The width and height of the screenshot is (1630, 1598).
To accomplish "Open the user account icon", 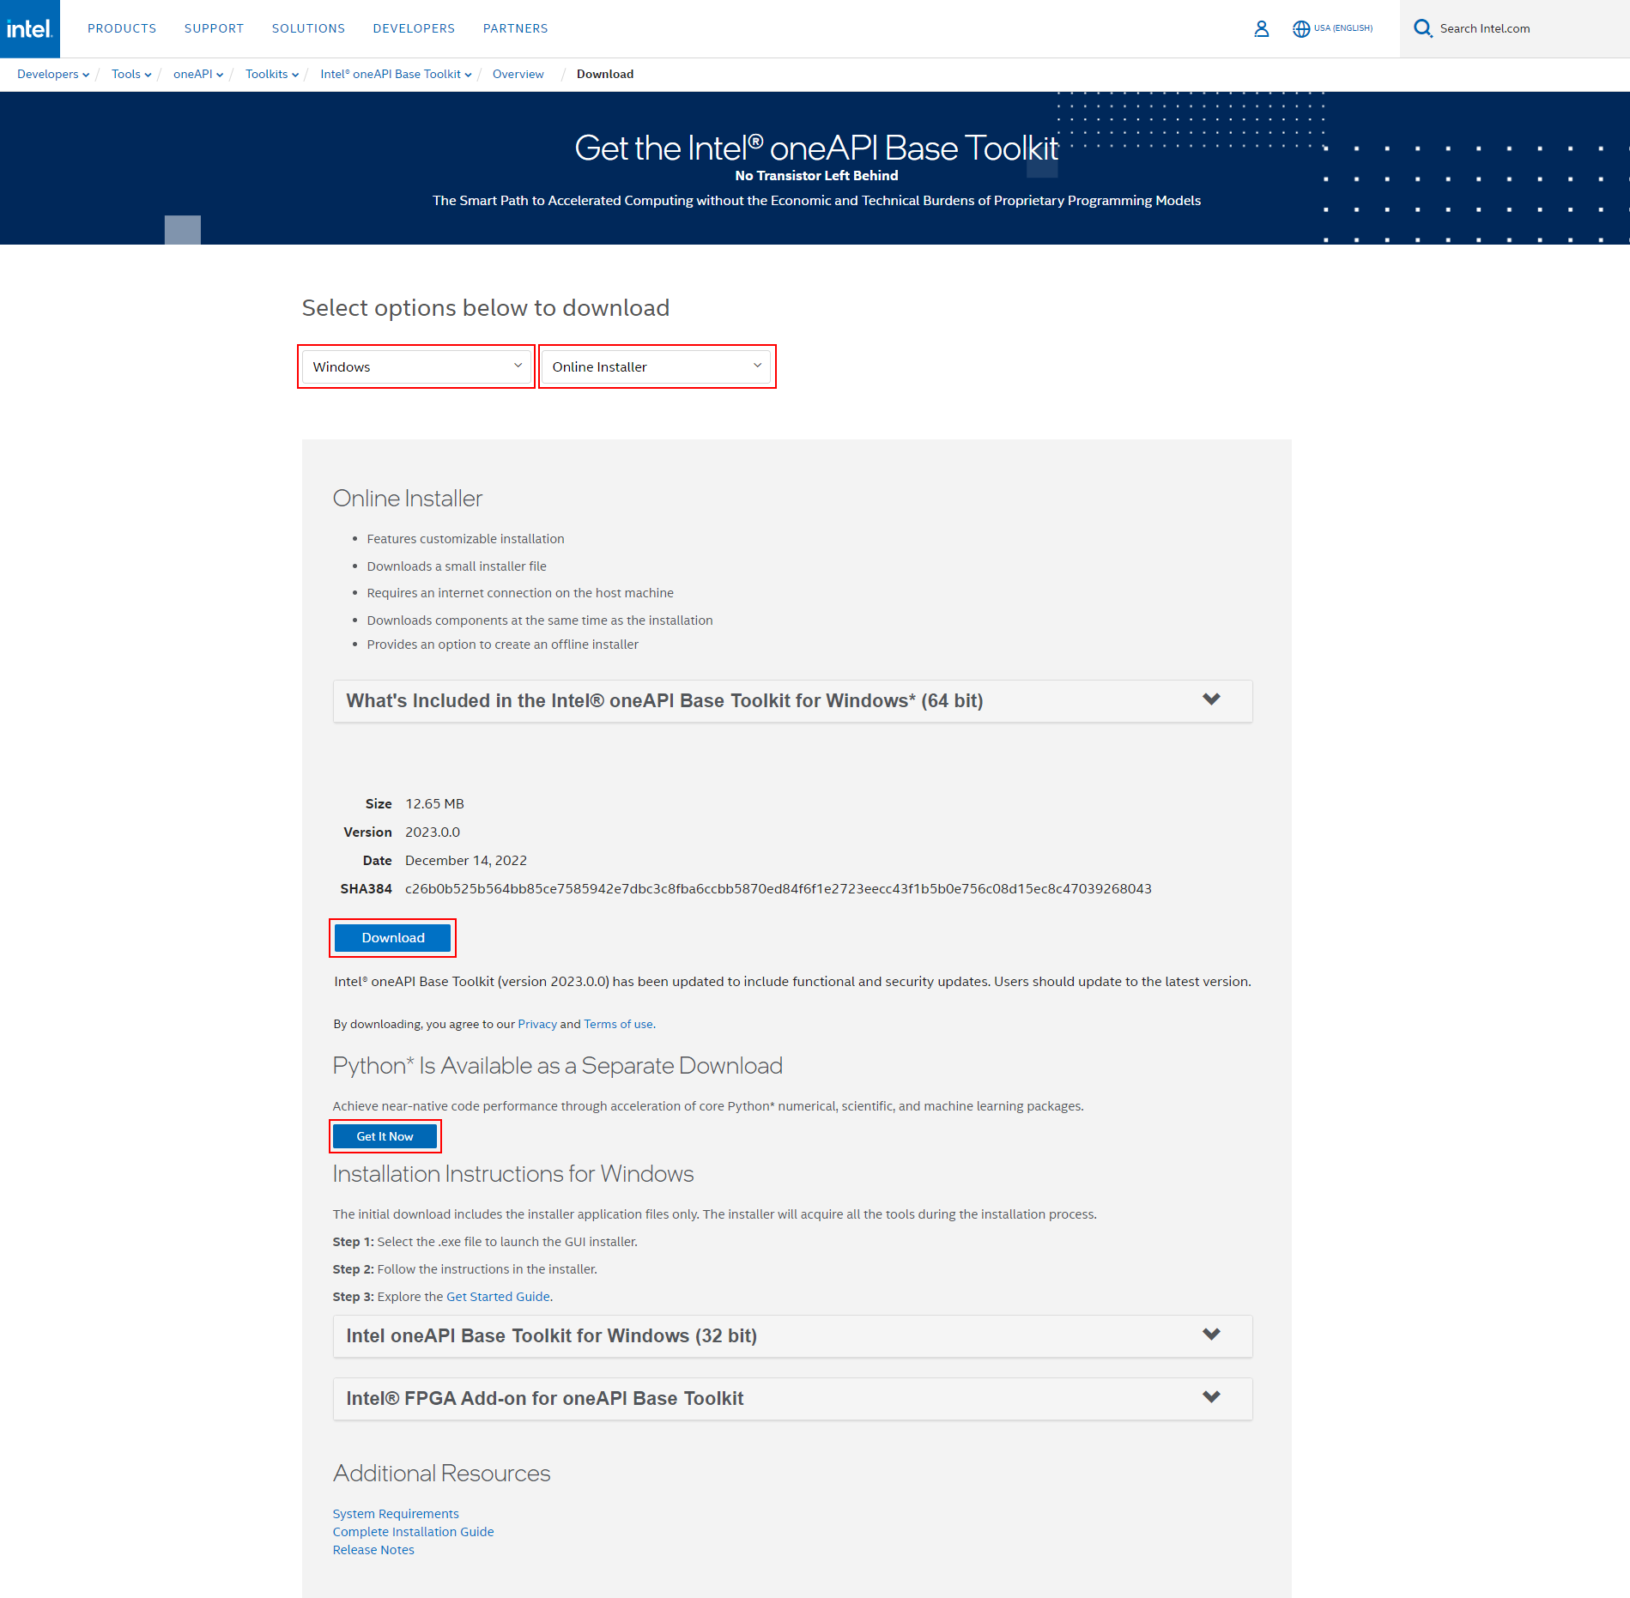I will click(x=1261, y=28).
